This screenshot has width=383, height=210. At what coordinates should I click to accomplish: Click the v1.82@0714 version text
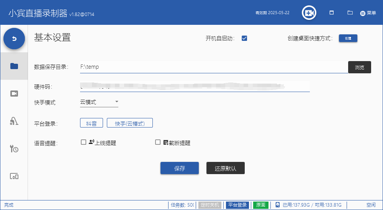[x=82, y=15]
